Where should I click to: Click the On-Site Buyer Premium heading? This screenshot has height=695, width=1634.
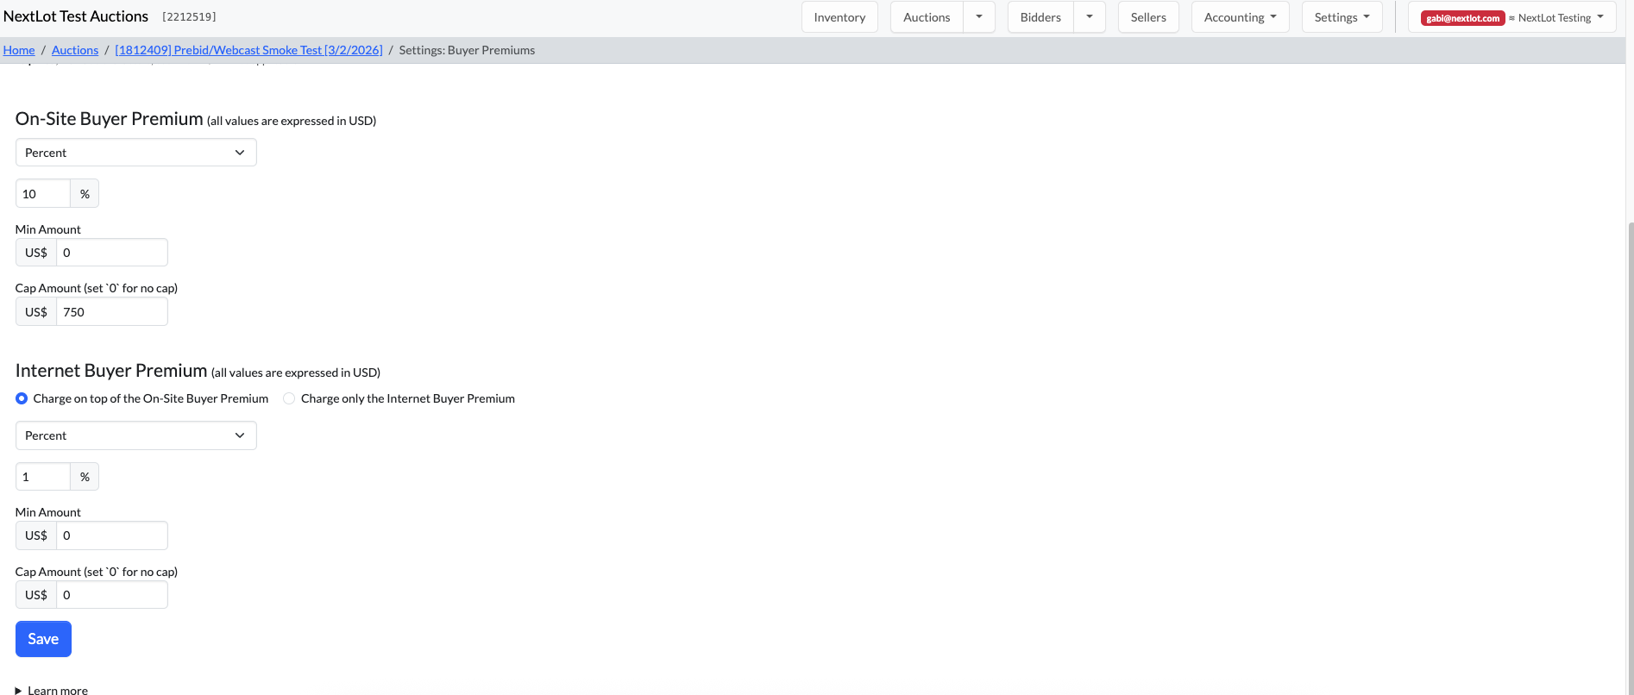110,119
